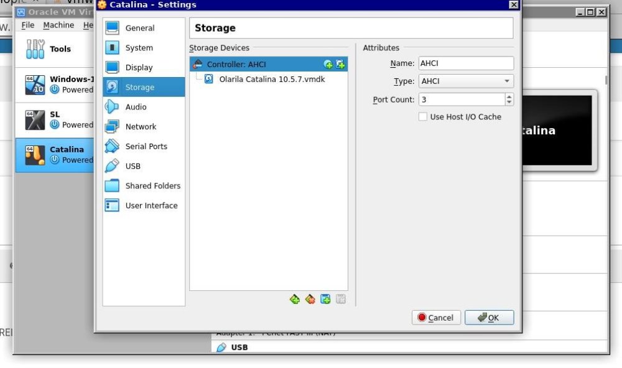The image size is (622, 368).
Task: Click the General monitor icon
Action: (112, 28)
